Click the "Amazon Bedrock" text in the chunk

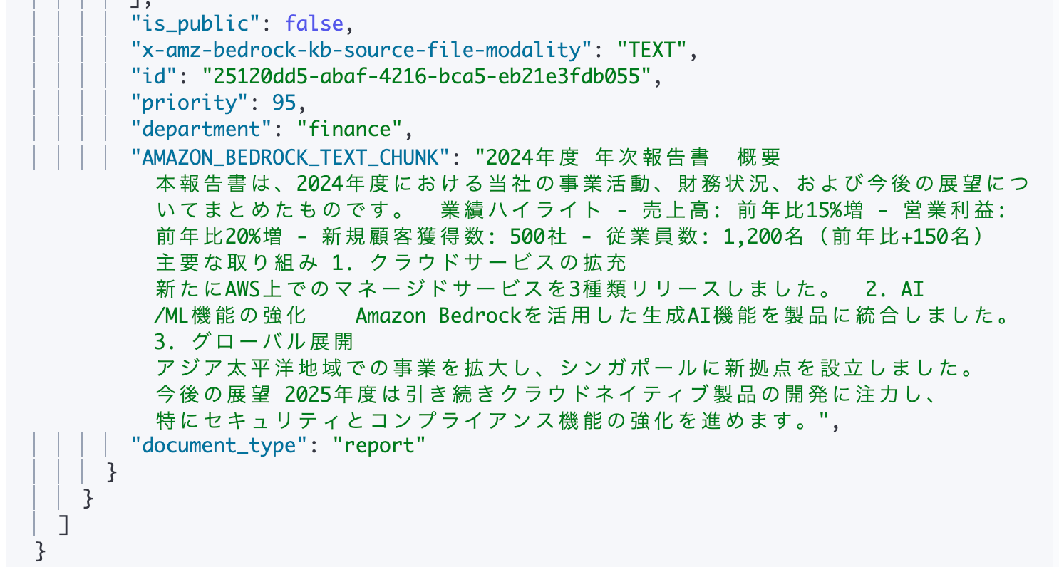(x=438, y=316)
